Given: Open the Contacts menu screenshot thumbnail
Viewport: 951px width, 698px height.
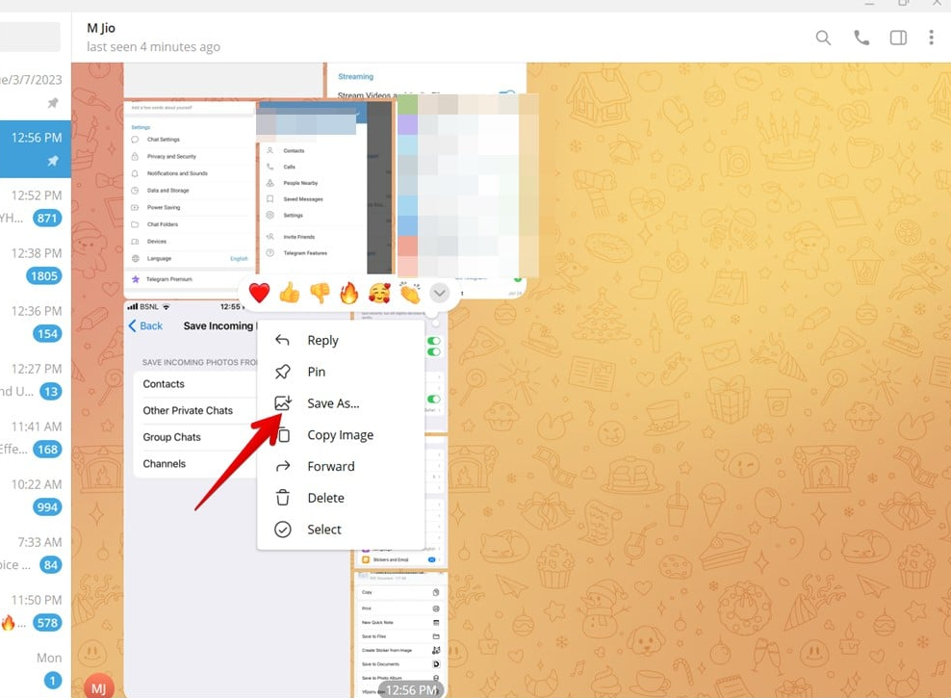Looking at the screenshot, I should click(x=326, y=188).
